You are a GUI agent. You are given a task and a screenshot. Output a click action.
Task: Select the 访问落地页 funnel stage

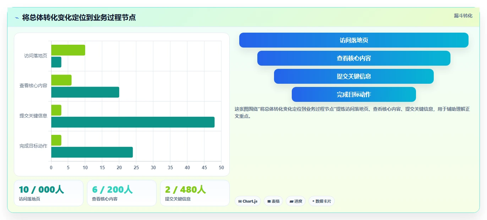pyautogui.click(x=354, y=40)
